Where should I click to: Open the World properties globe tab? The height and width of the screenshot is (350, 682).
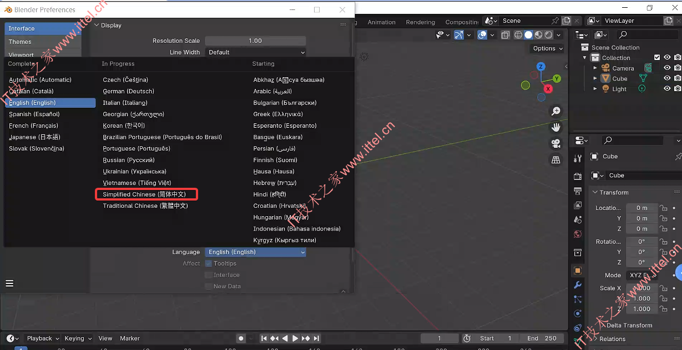click(x=578, y=234)
